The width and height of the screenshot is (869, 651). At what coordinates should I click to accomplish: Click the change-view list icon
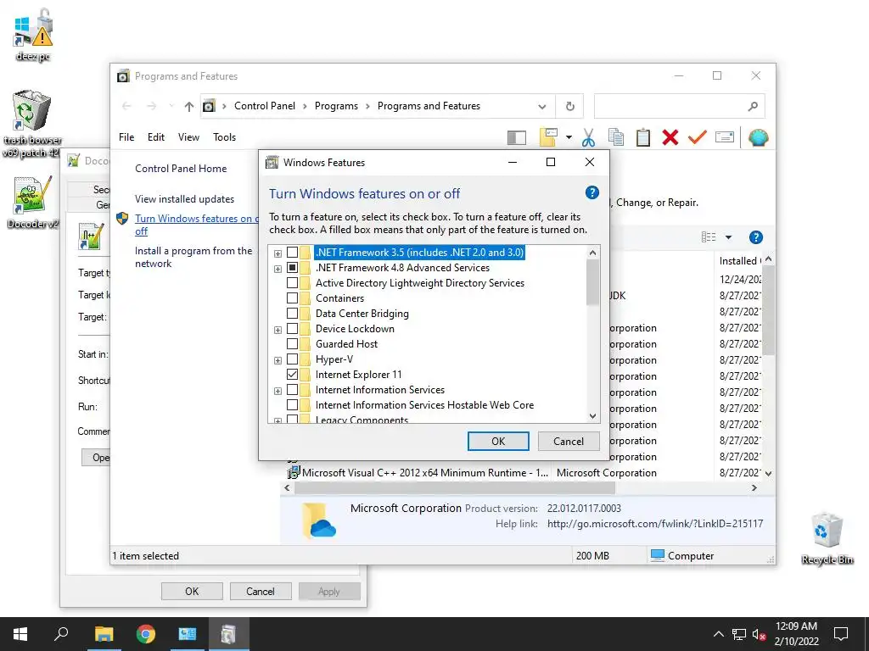709,237
